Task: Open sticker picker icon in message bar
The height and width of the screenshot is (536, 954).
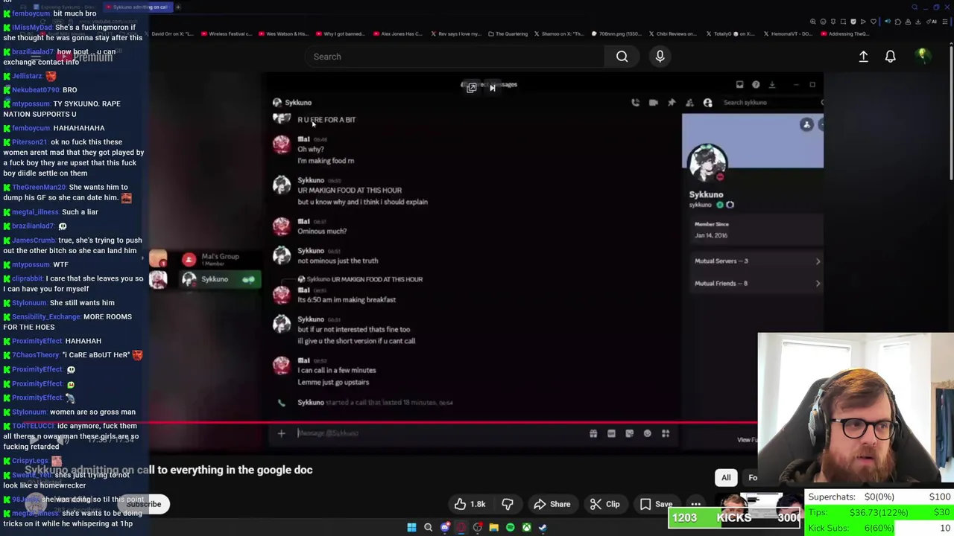Action: point(629,433)
